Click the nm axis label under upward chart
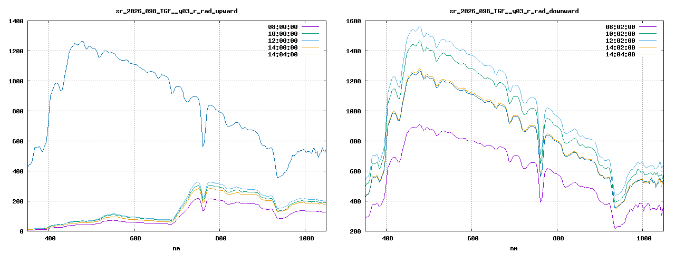This screenshot has height=253, width=675. pos(176,248)
